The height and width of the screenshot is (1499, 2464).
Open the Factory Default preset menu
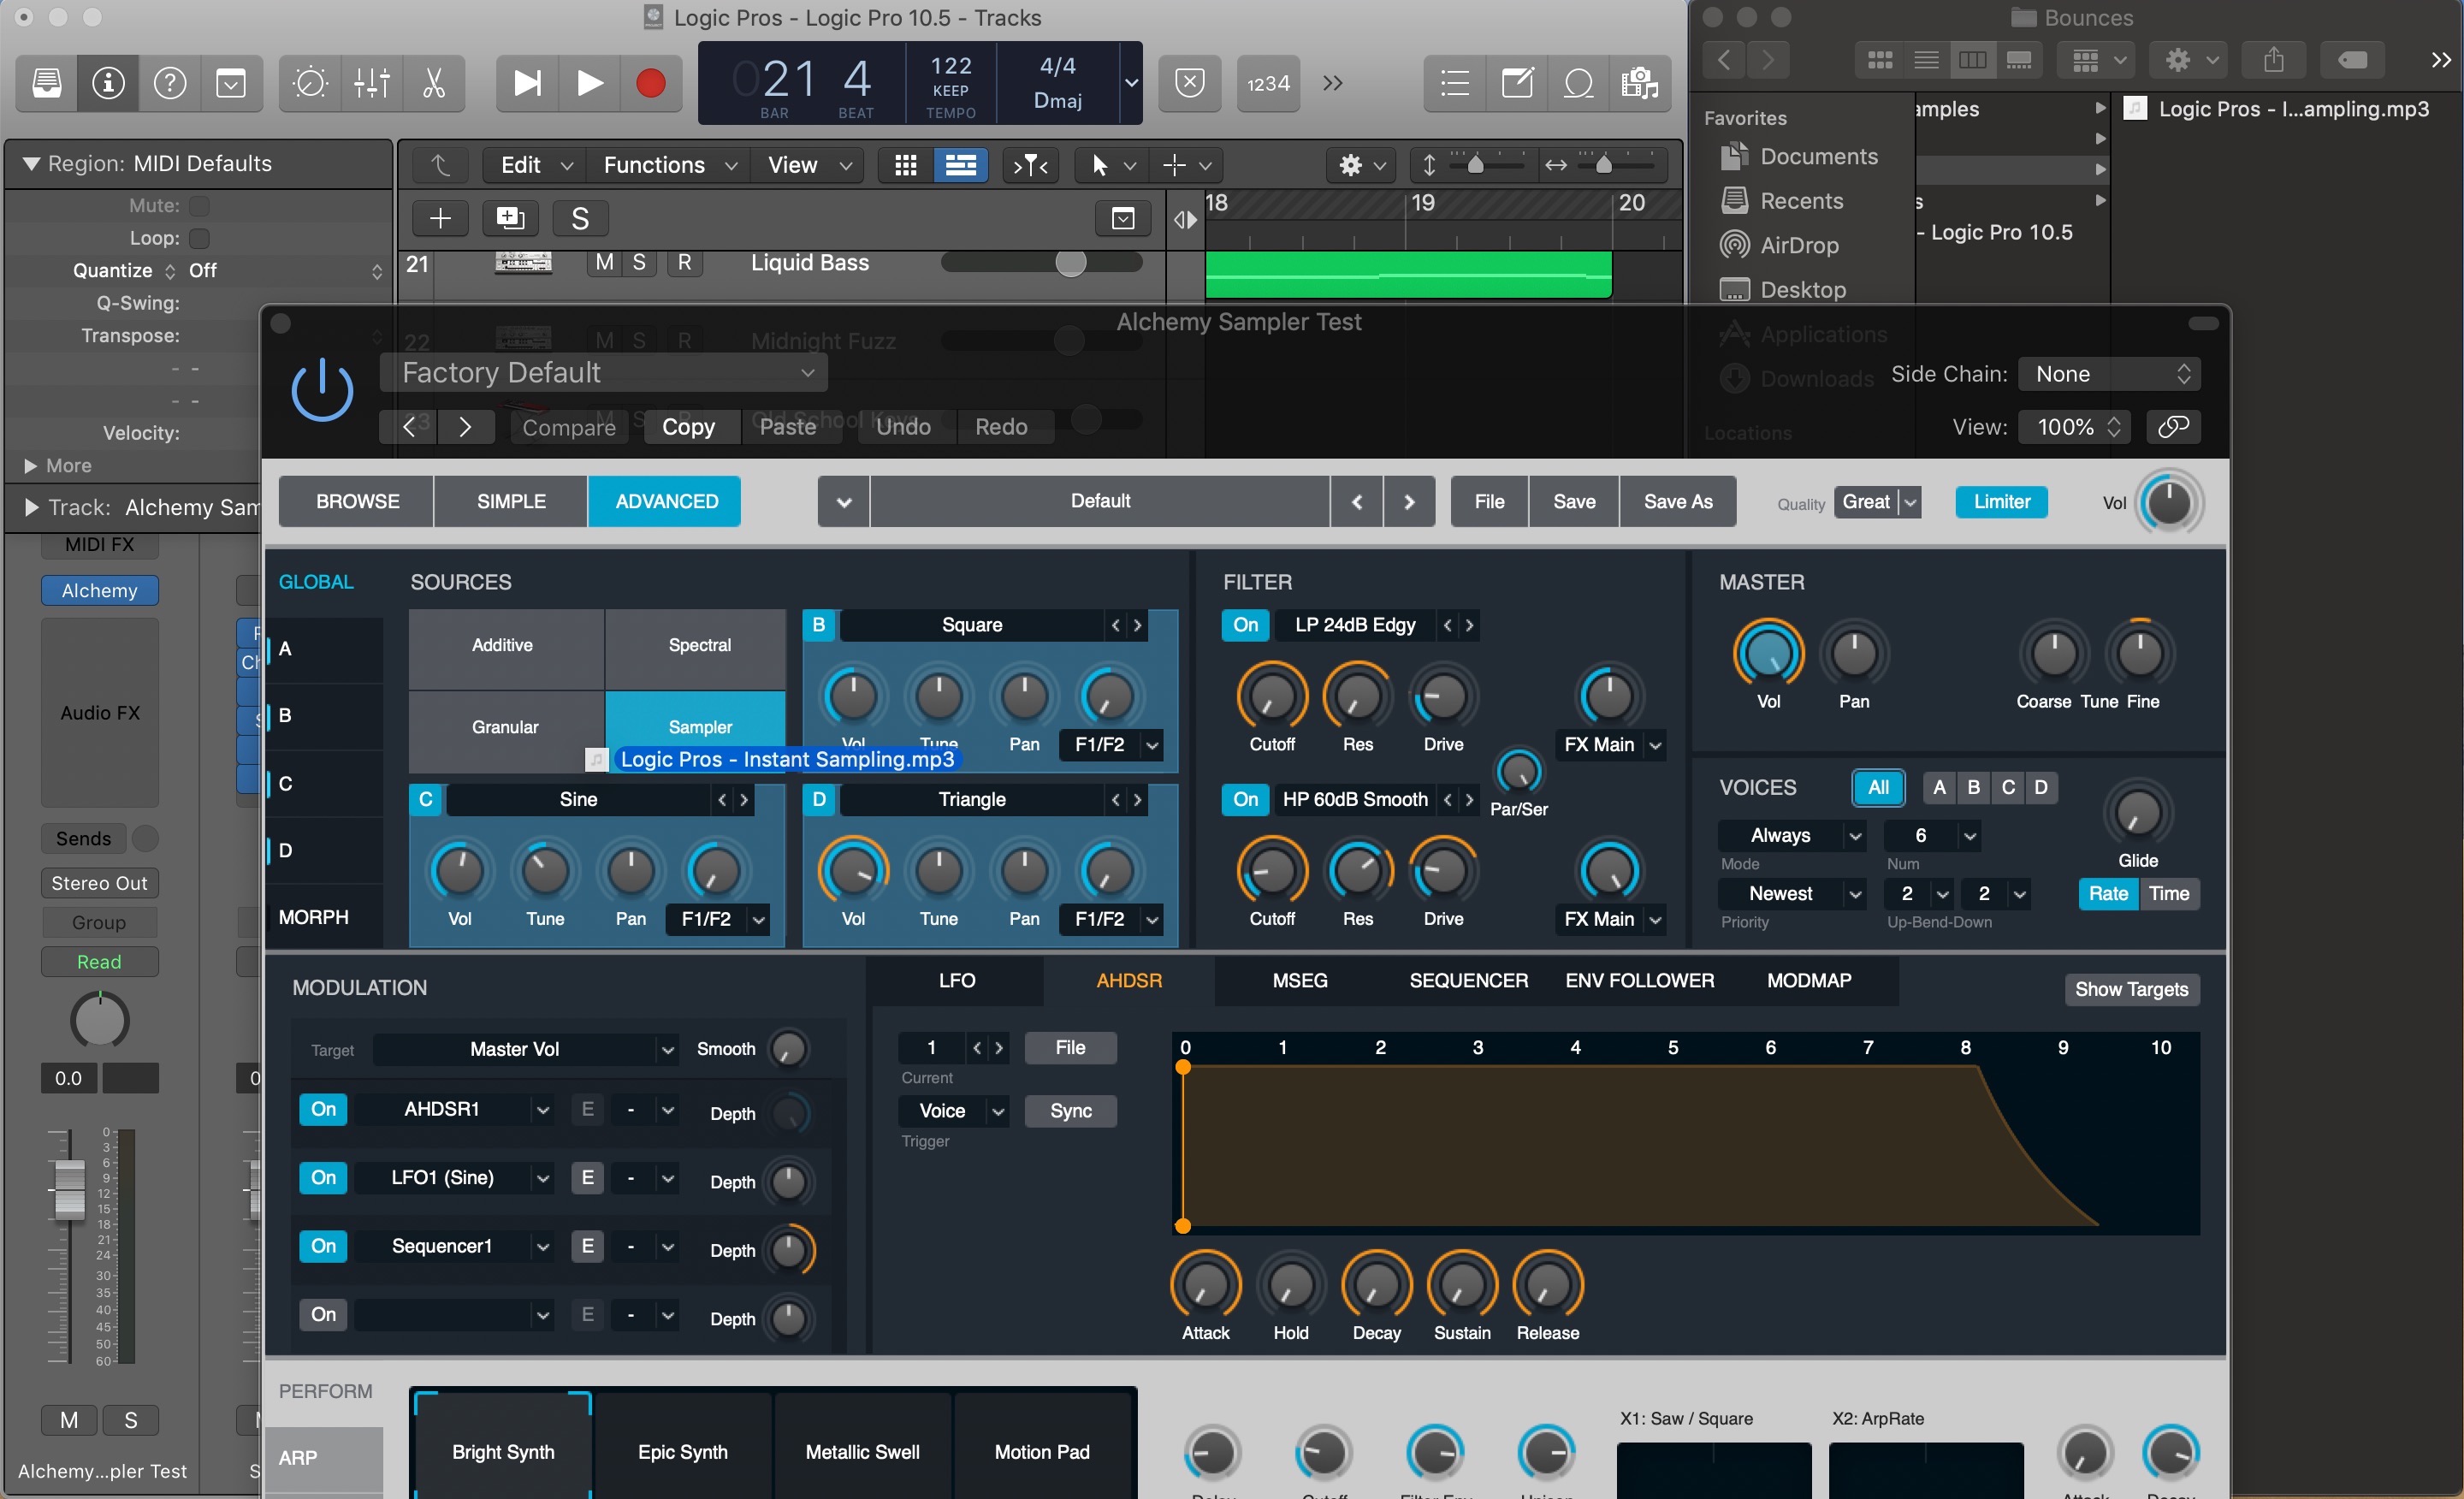[x=604, y=372]
